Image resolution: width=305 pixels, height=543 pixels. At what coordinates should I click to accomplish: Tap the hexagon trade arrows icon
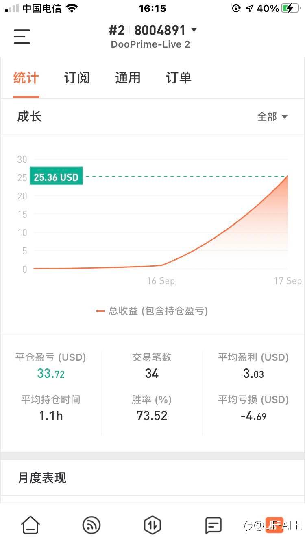(152, 525)
